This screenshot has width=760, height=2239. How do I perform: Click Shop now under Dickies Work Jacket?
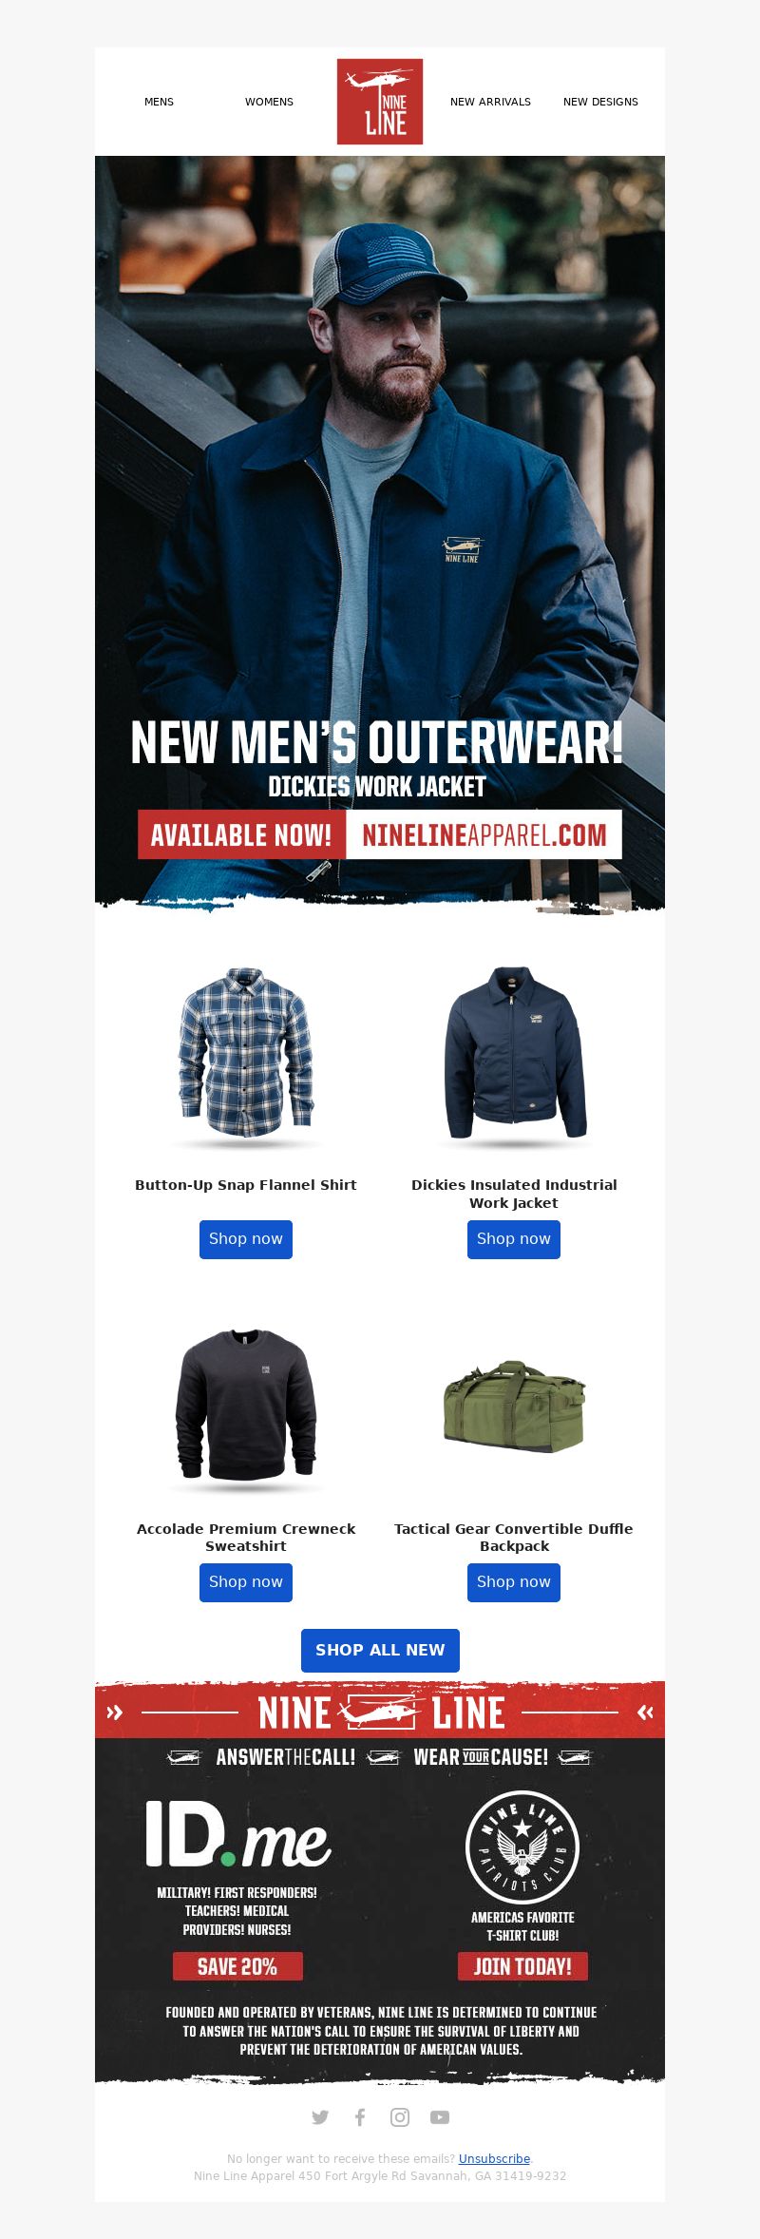click(514, 1239)
